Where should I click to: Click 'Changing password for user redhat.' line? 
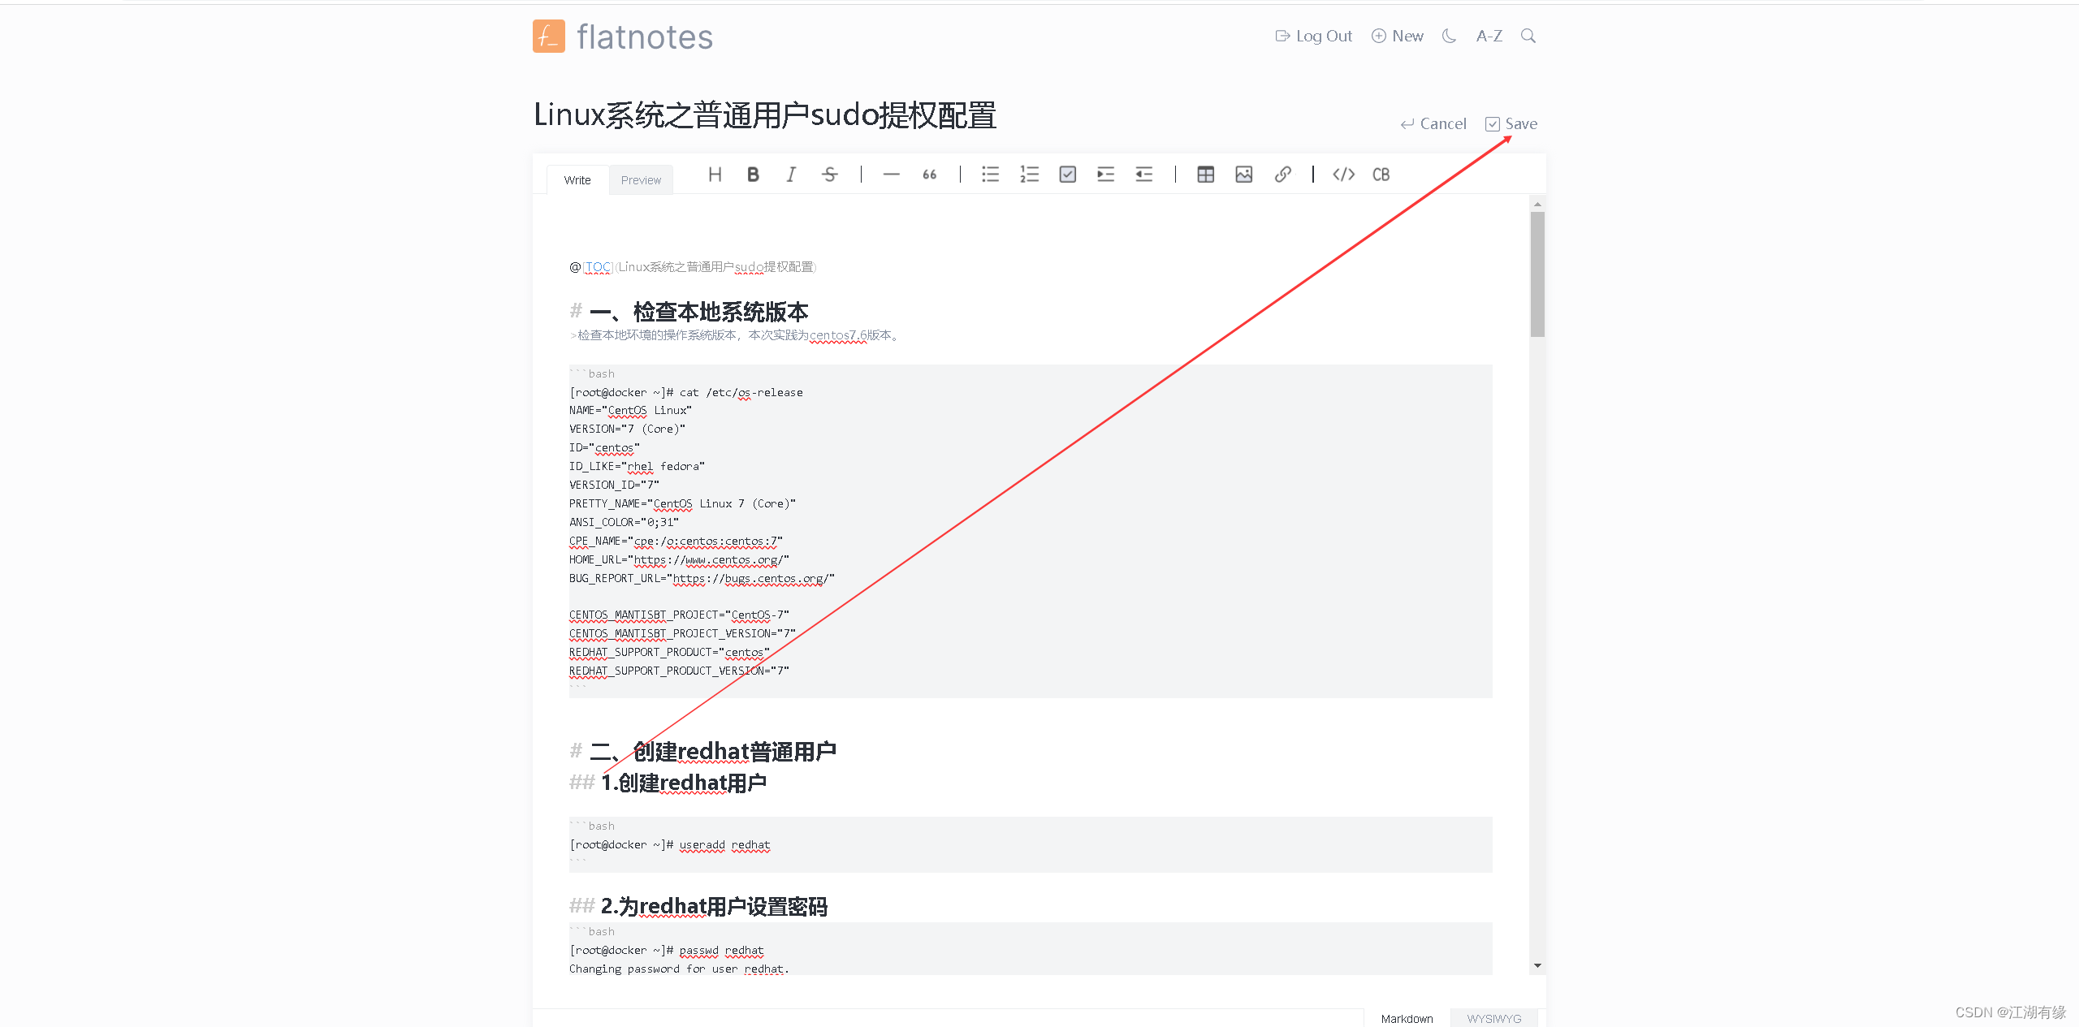[679, 969]
